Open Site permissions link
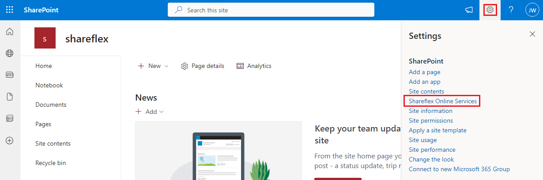Viewport: 543px width, 180px height. point(431,120)
